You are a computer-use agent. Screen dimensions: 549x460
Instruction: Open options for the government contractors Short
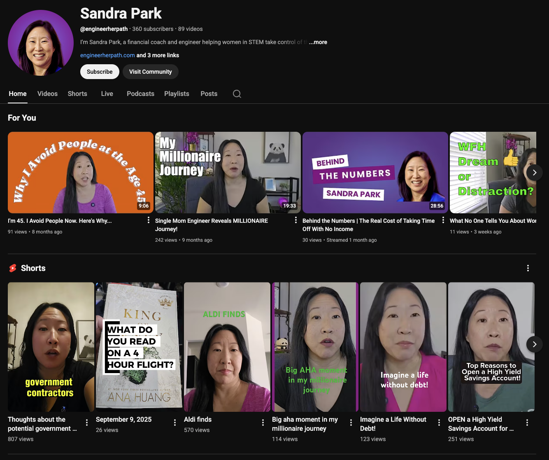[86, 423]
